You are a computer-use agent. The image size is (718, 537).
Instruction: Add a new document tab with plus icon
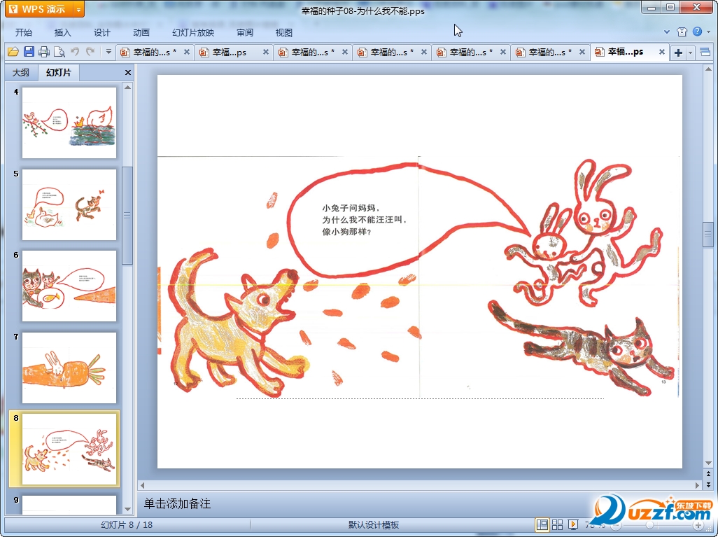678,53
